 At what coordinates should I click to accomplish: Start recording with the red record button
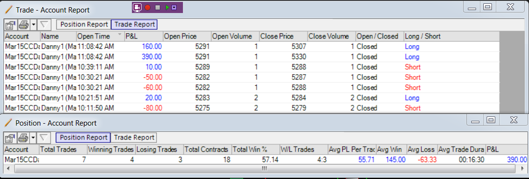[147, 7]
